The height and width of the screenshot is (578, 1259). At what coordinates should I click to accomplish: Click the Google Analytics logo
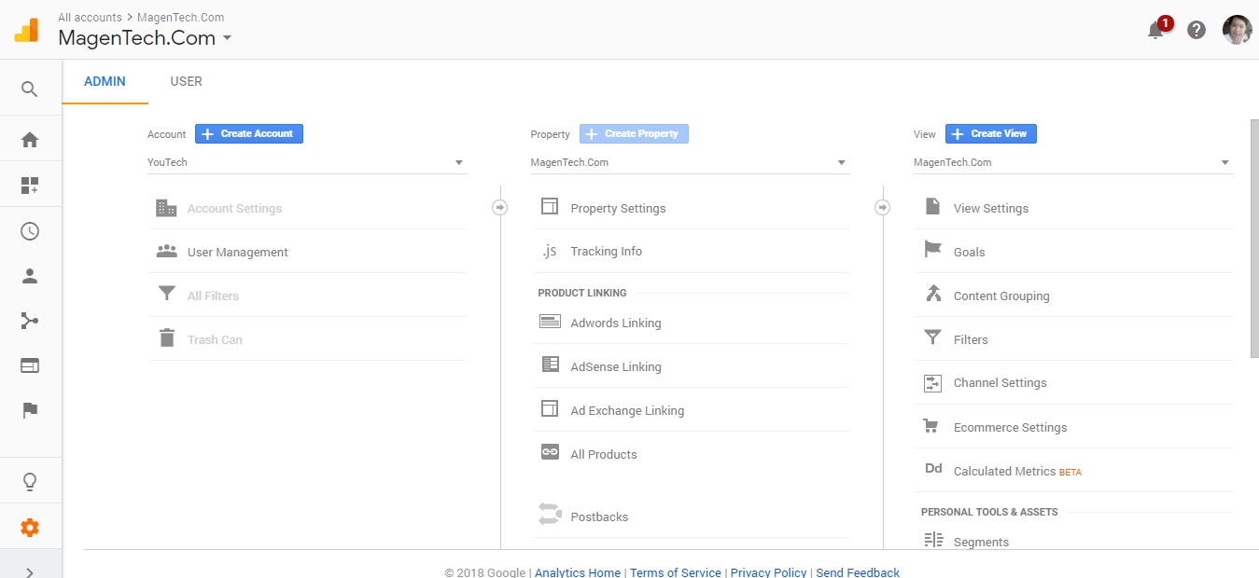(x=26, y=30)
